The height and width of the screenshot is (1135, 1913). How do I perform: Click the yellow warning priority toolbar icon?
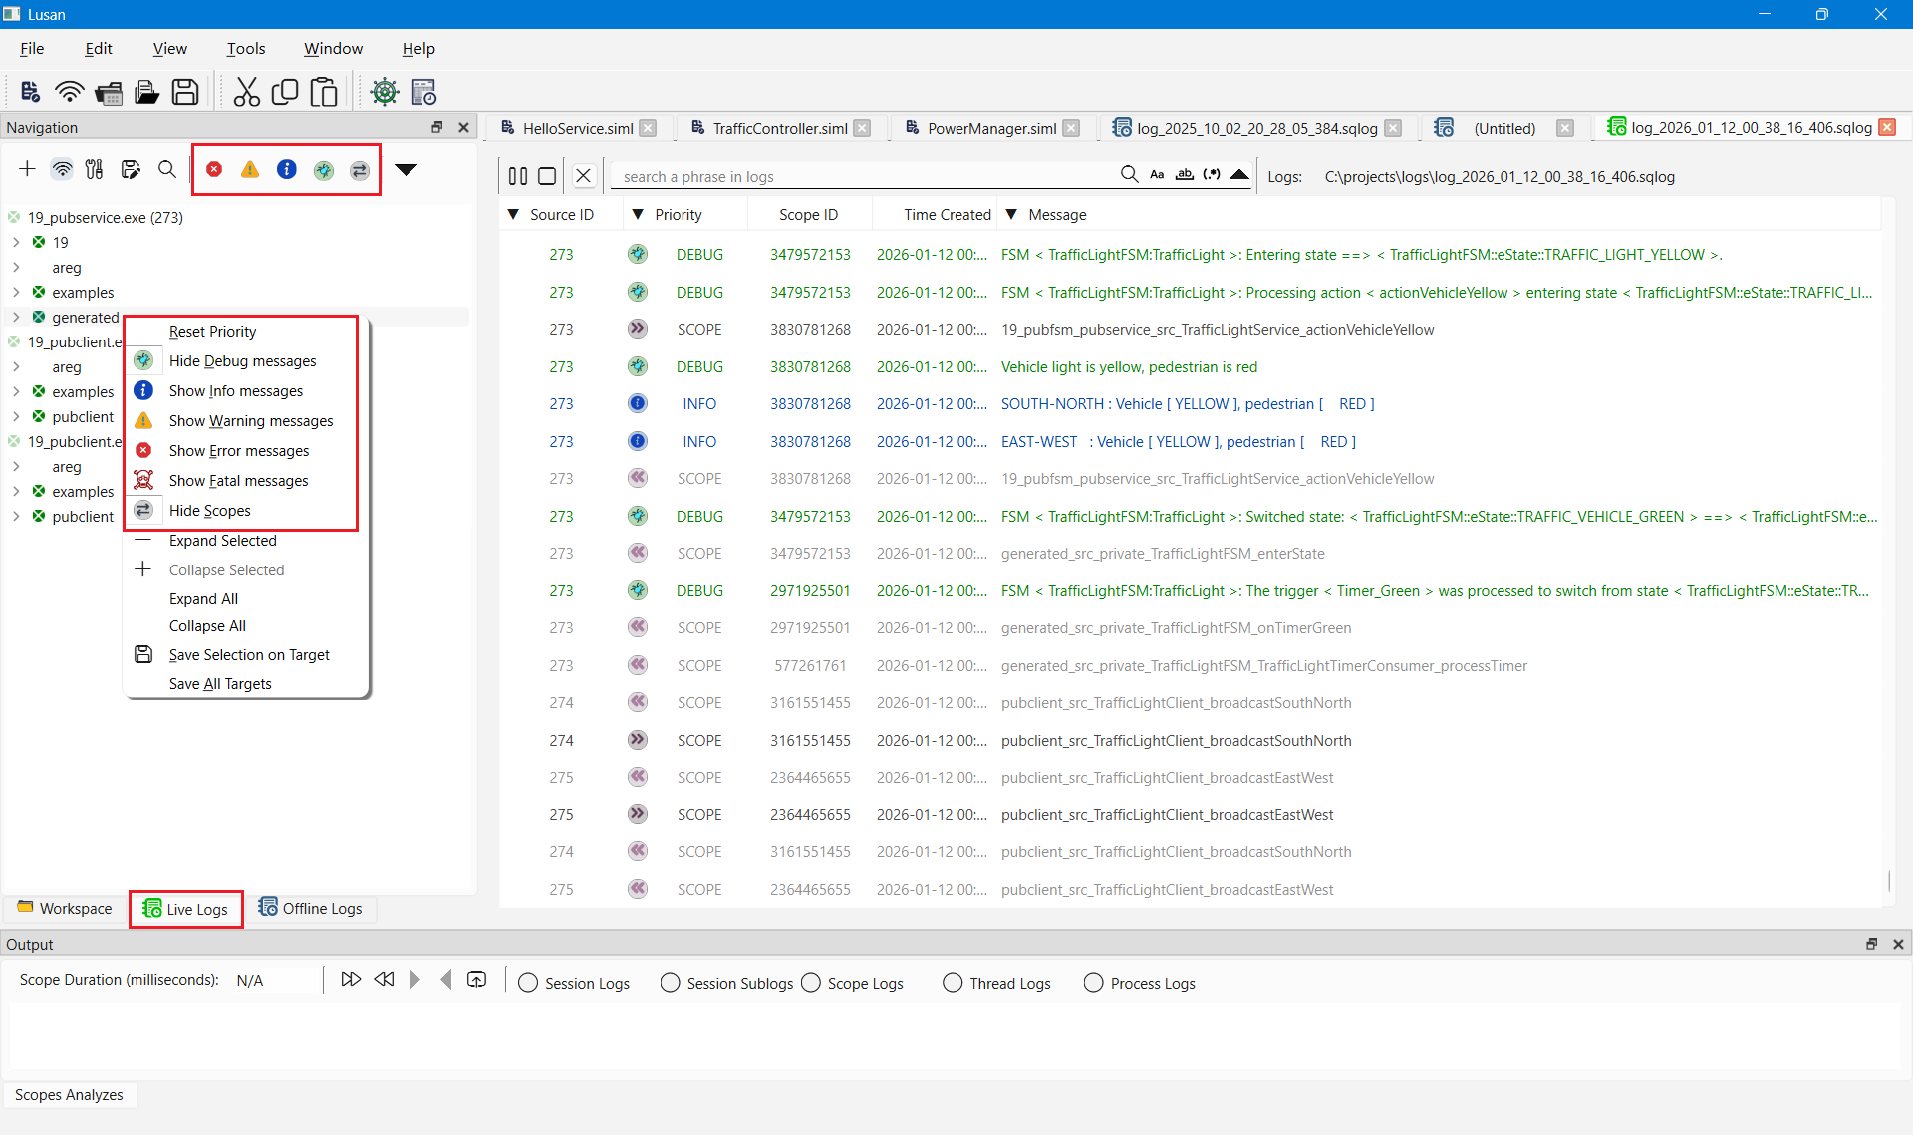(250, 169)
